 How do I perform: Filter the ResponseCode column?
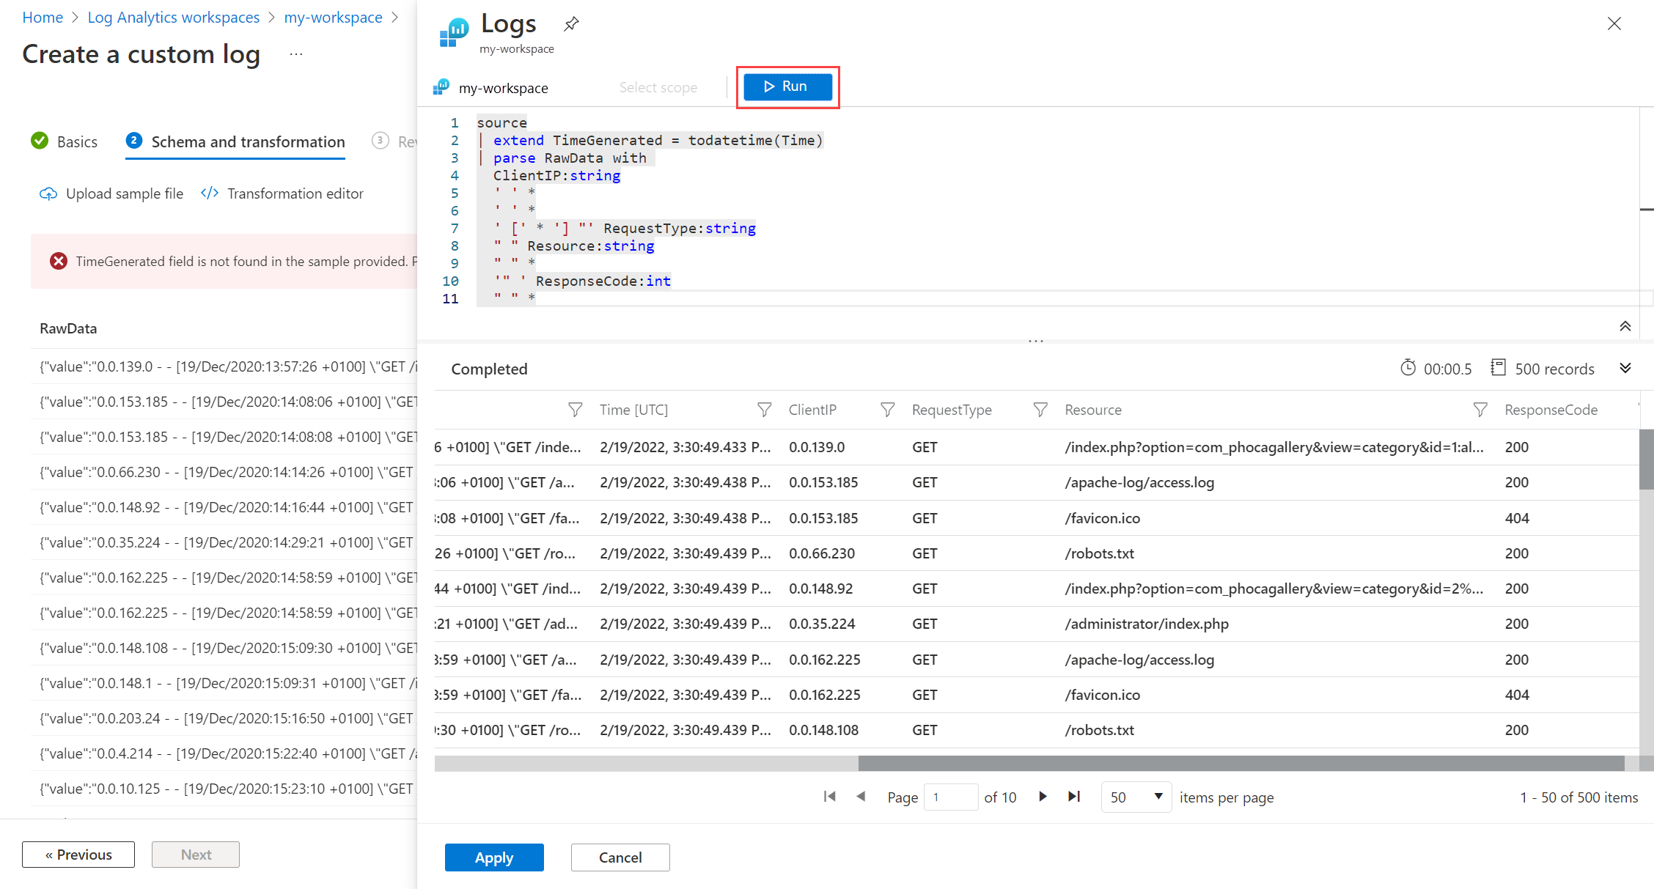1481,410
